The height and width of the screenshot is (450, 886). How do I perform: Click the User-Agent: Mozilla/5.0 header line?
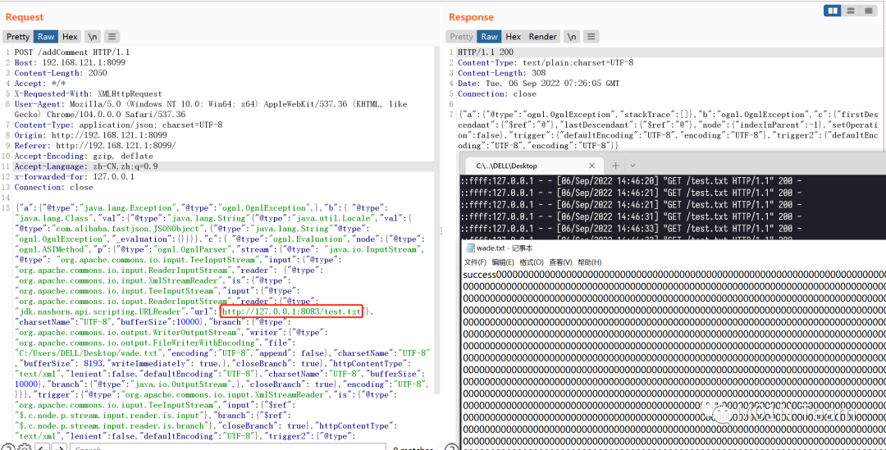pos(210,109)
